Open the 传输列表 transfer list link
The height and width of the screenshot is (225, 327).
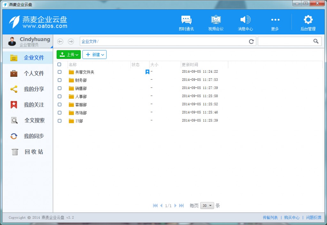click(x=270, y=217)
